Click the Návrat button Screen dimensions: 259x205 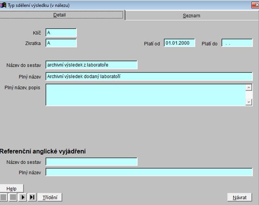[239, 197]
